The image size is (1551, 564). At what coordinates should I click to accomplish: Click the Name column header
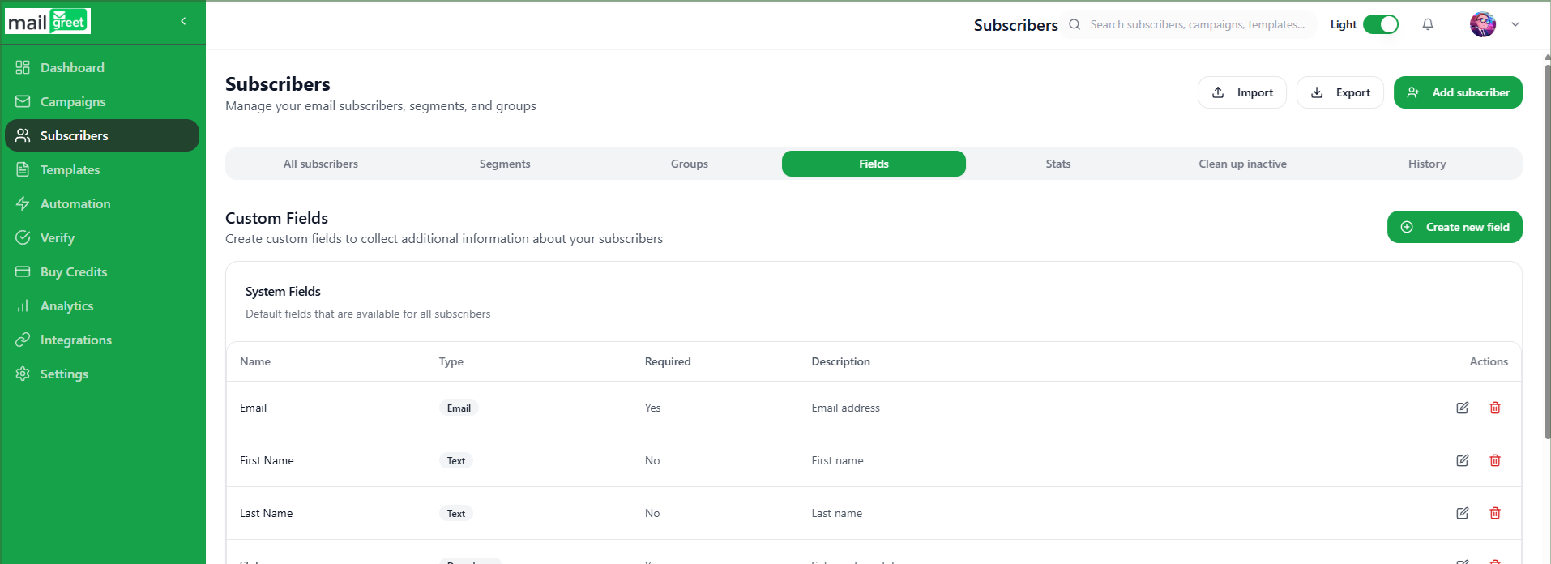(255, 361)
